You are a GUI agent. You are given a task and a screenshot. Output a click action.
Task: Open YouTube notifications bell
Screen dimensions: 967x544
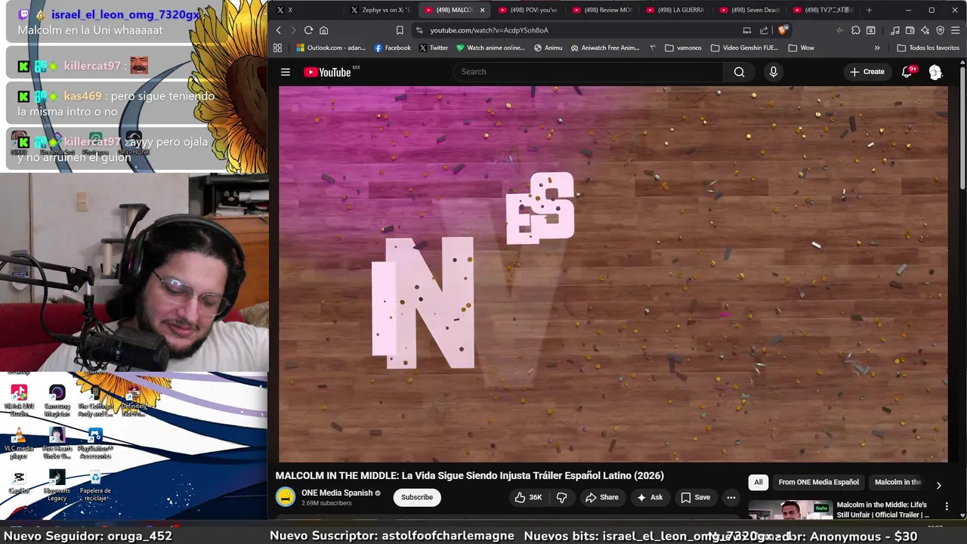coord(907,72)
